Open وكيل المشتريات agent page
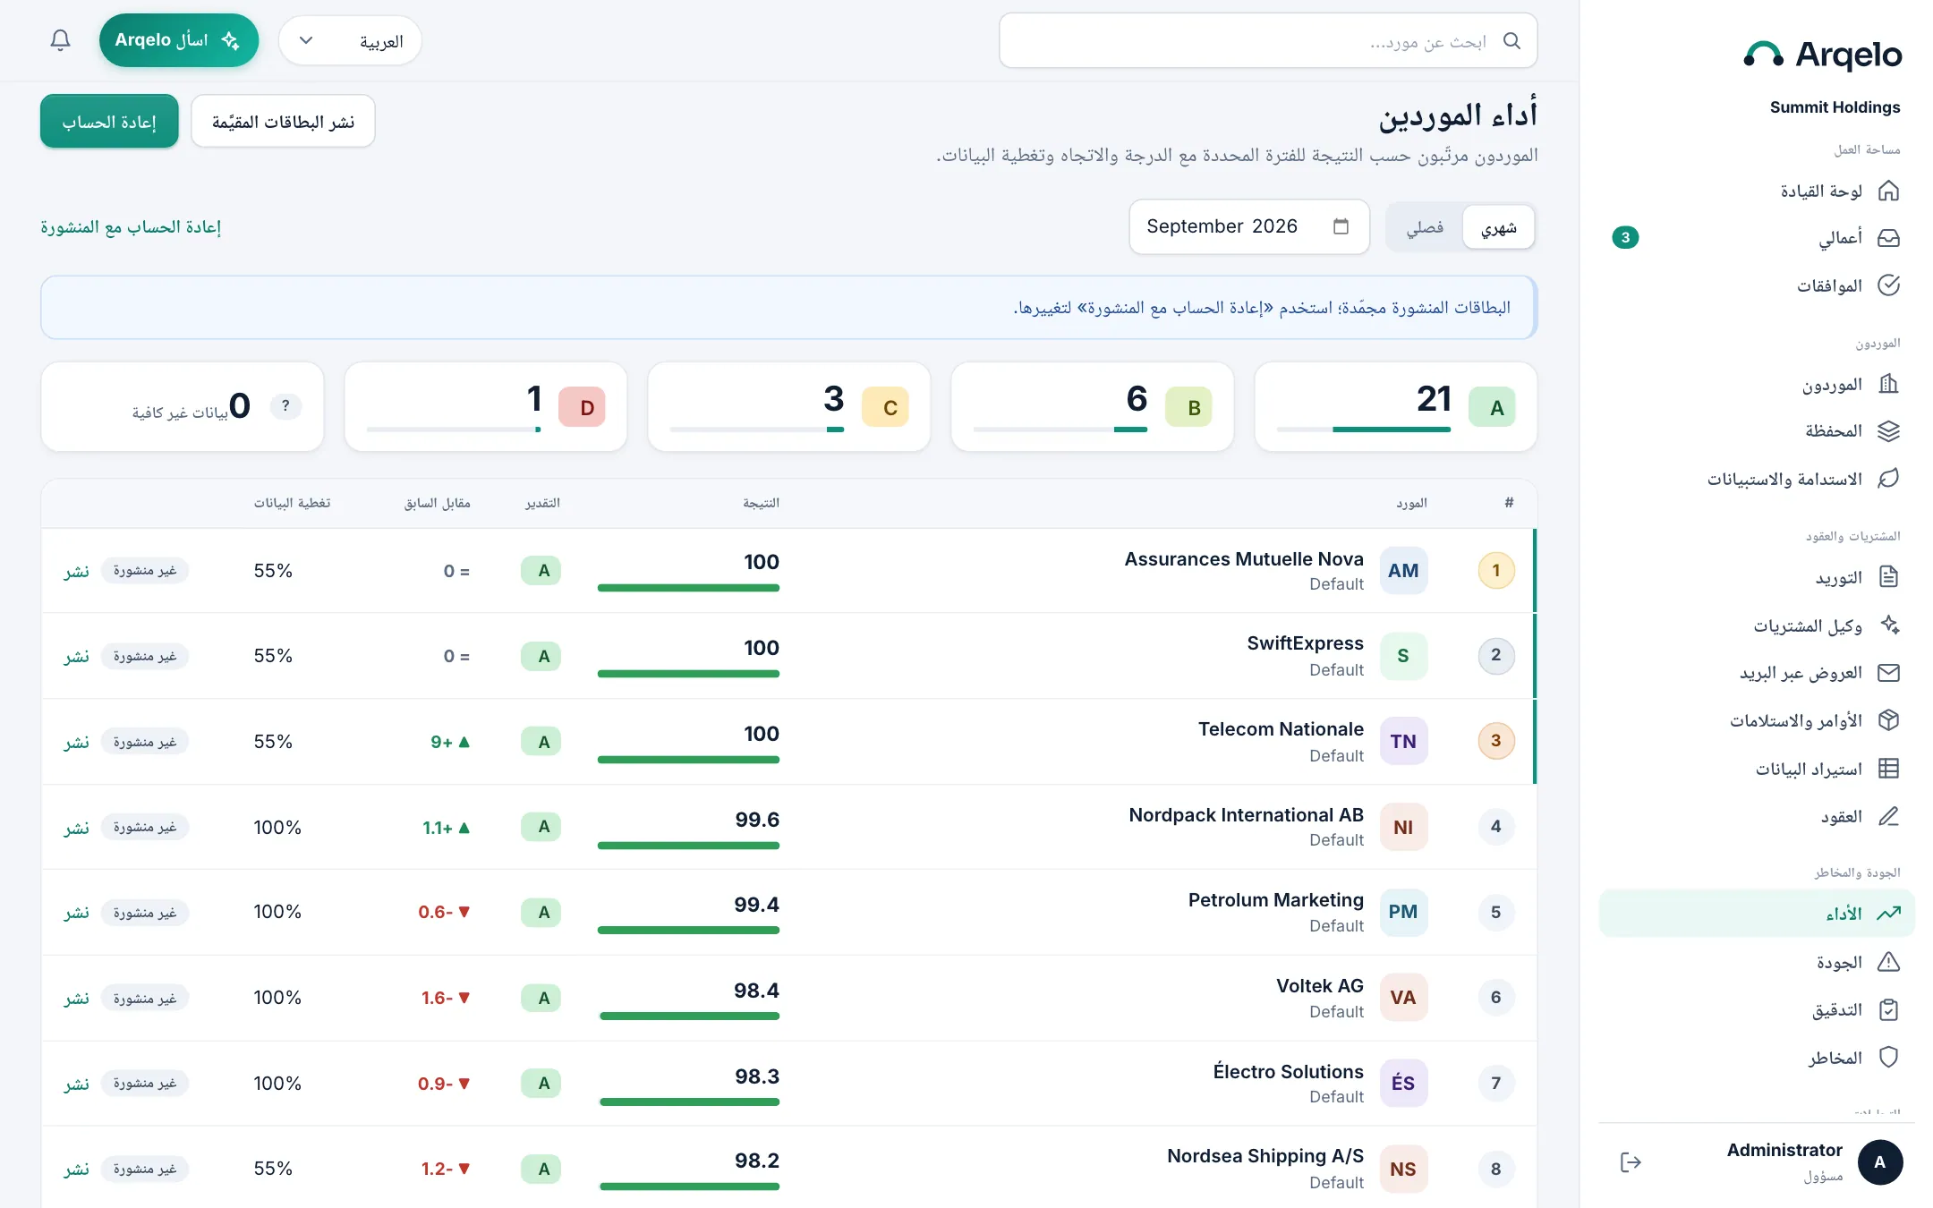Screen dimensions: 1933x1208 coord(1757,625)
